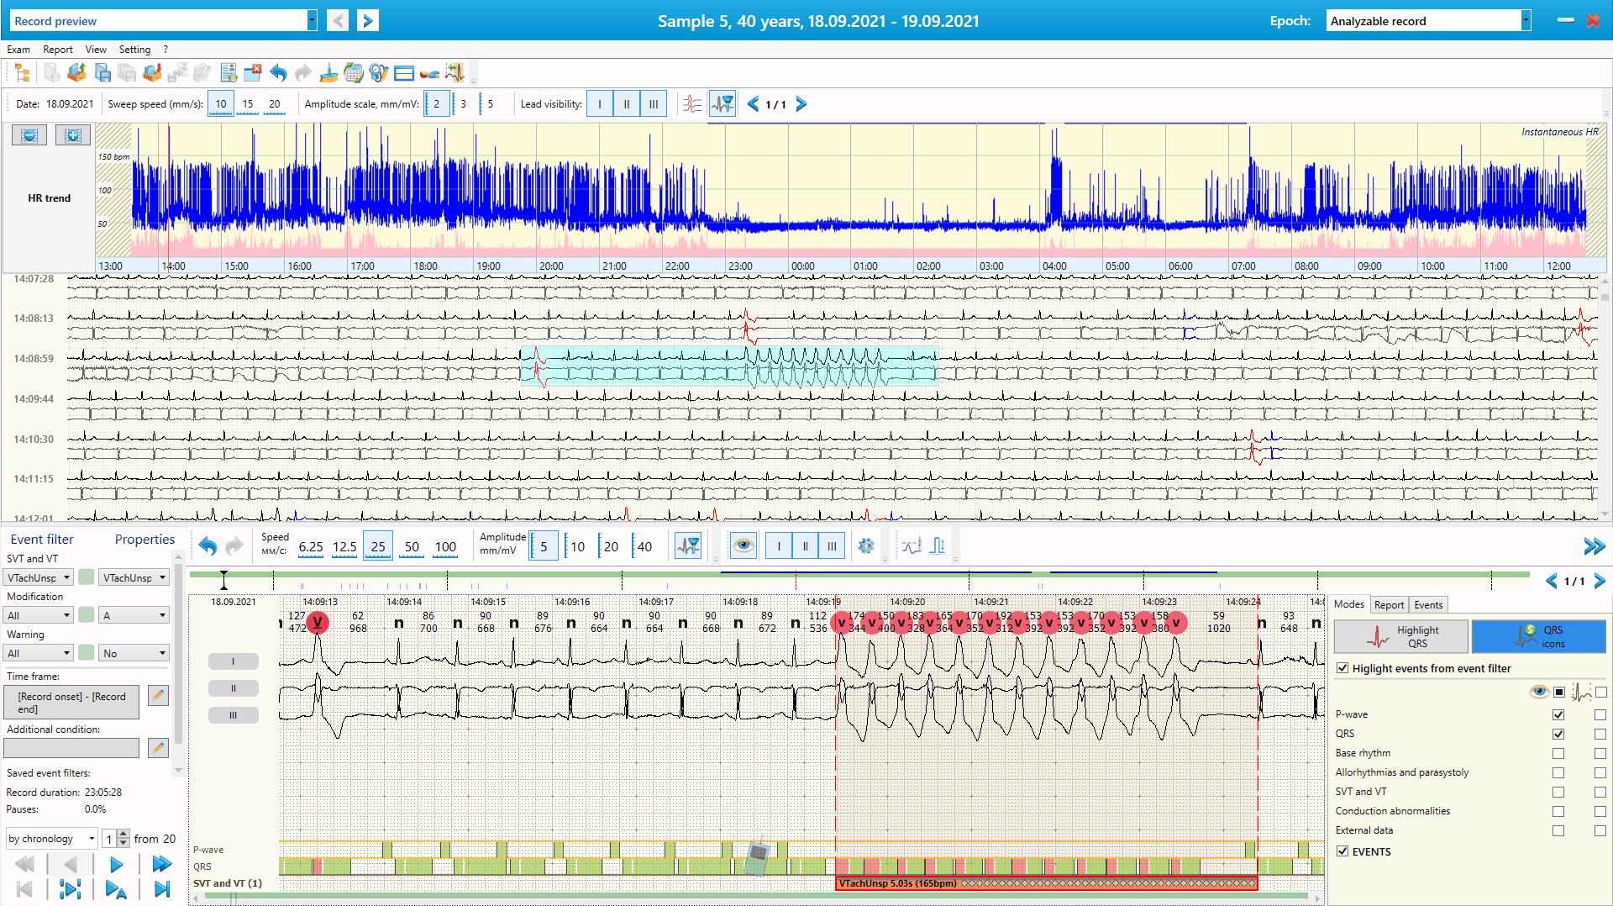Click the yellow panel layout toolbar icon

tap(404, 73)
